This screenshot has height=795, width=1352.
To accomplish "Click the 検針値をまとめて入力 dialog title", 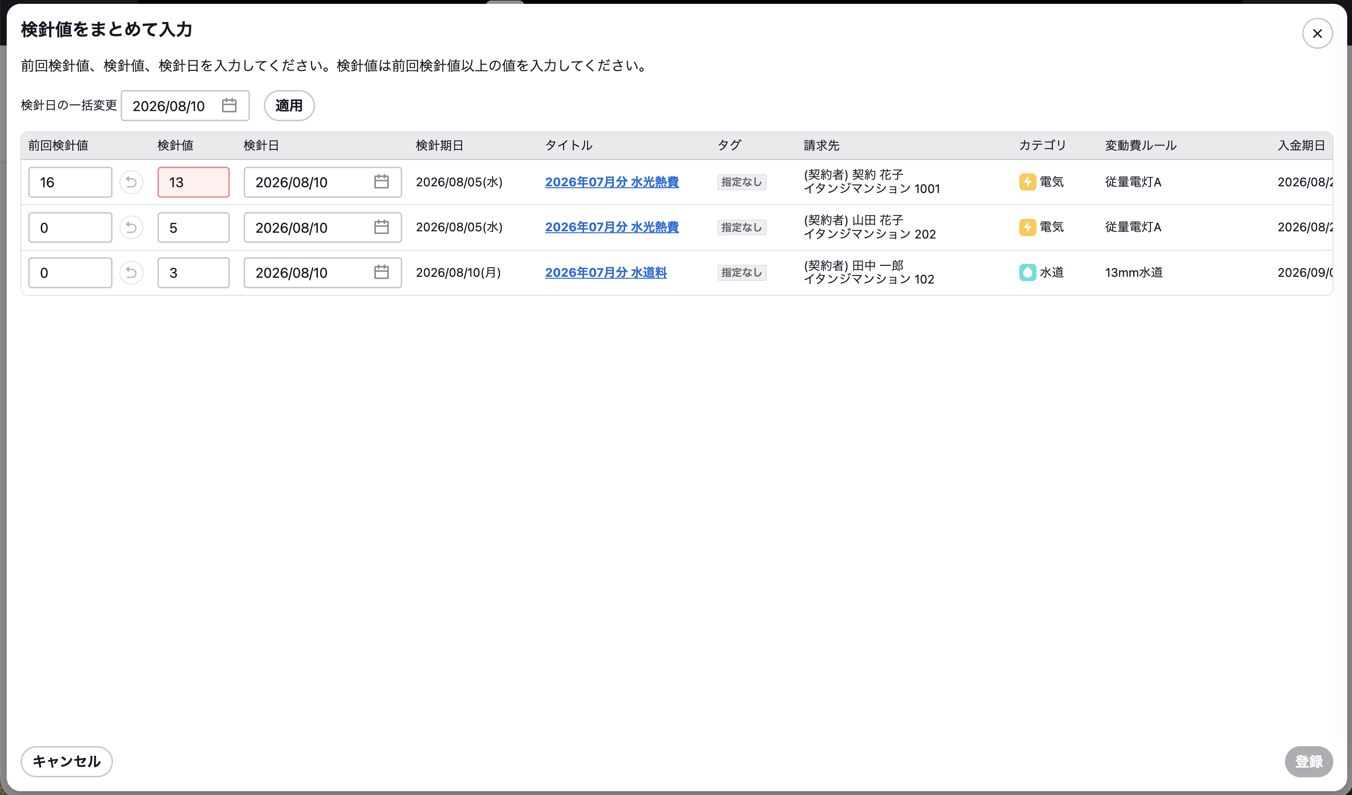I will (x=106, y=30).
